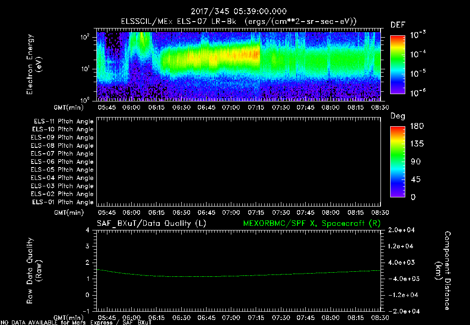Screen dimensions: 470x325
Task: Click inside the empty pitch angle plot panel
Action: pyautogui.click(x=239, y=162)
